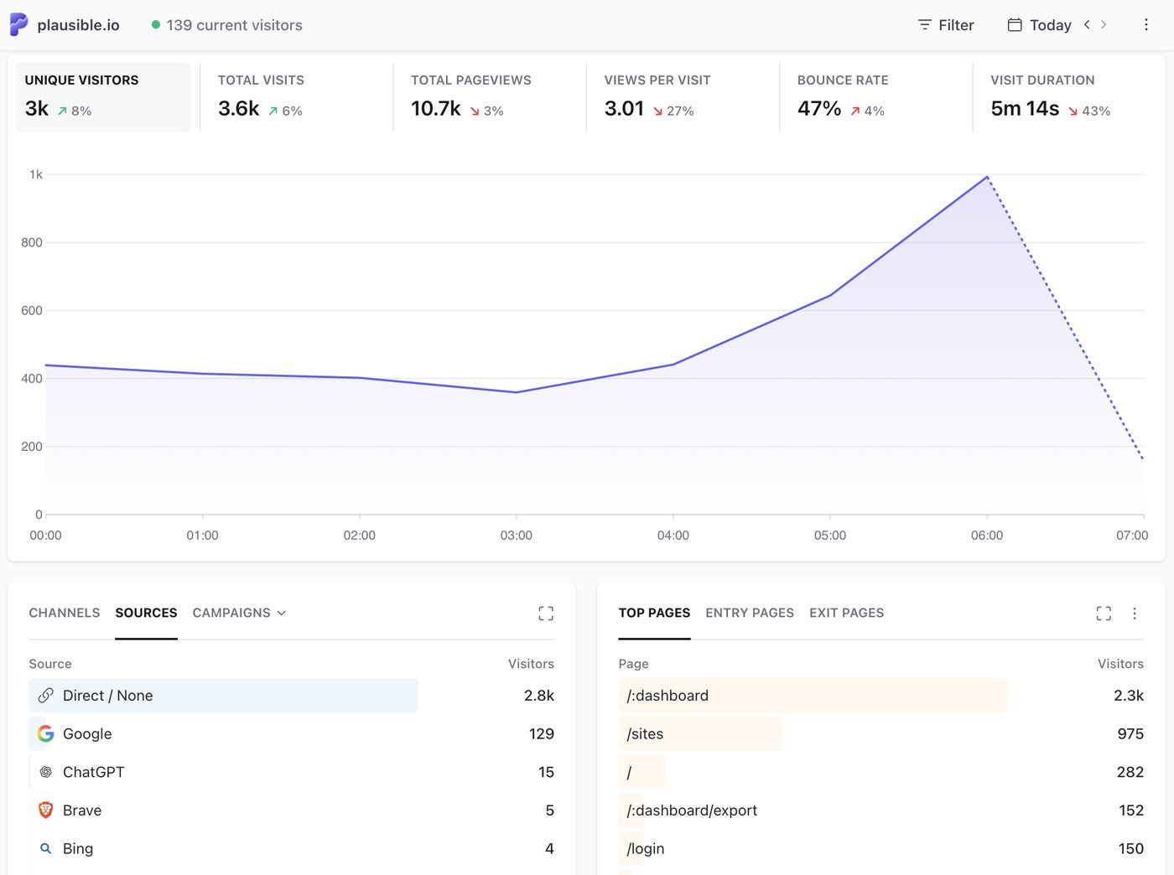Click the green current visitors dot

[155, 25]
